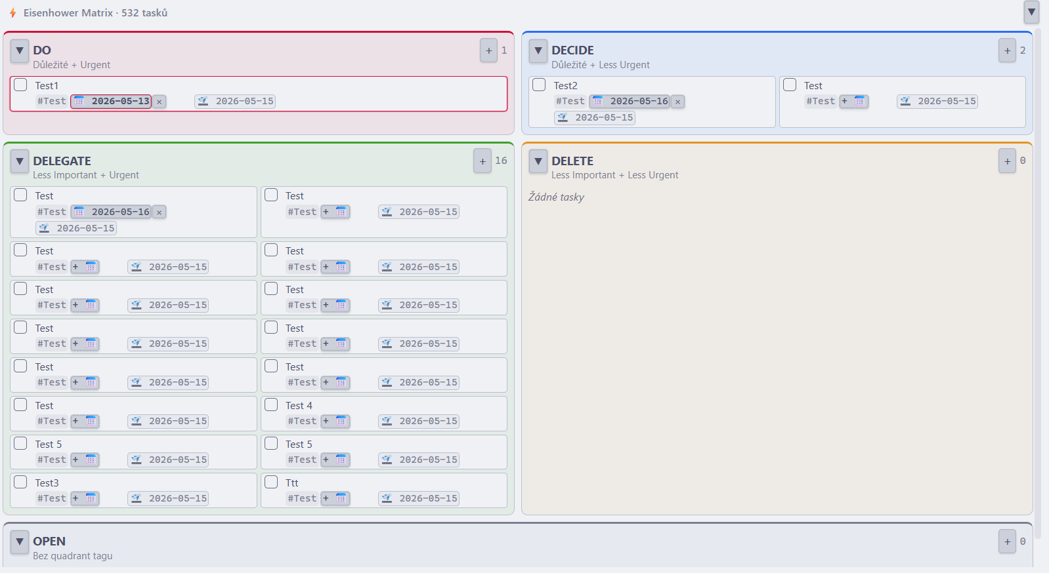Open the Eisenhower Matrix top-right dropdown

[x=1031, y=12]
